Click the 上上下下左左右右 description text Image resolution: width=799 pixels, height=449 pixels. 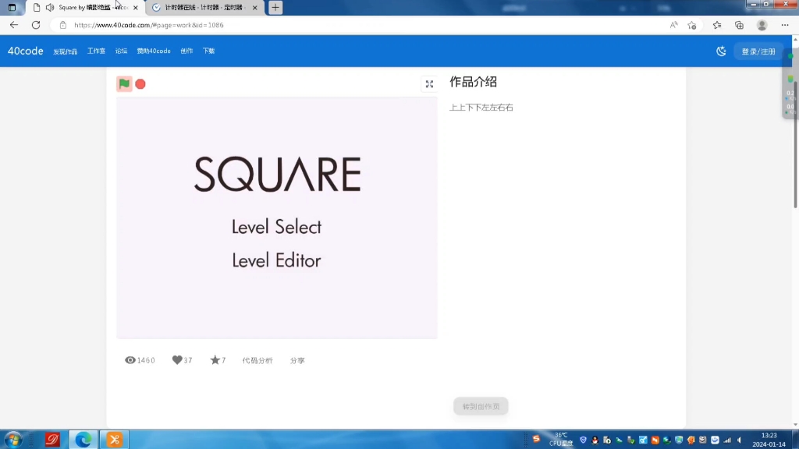[x=481, y=108]
